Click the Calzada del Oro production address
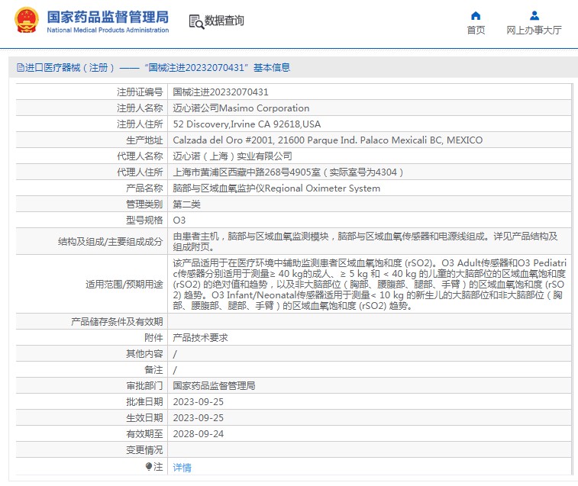The width and height of the screenshot is (578, 486). (x=328, y=140)
